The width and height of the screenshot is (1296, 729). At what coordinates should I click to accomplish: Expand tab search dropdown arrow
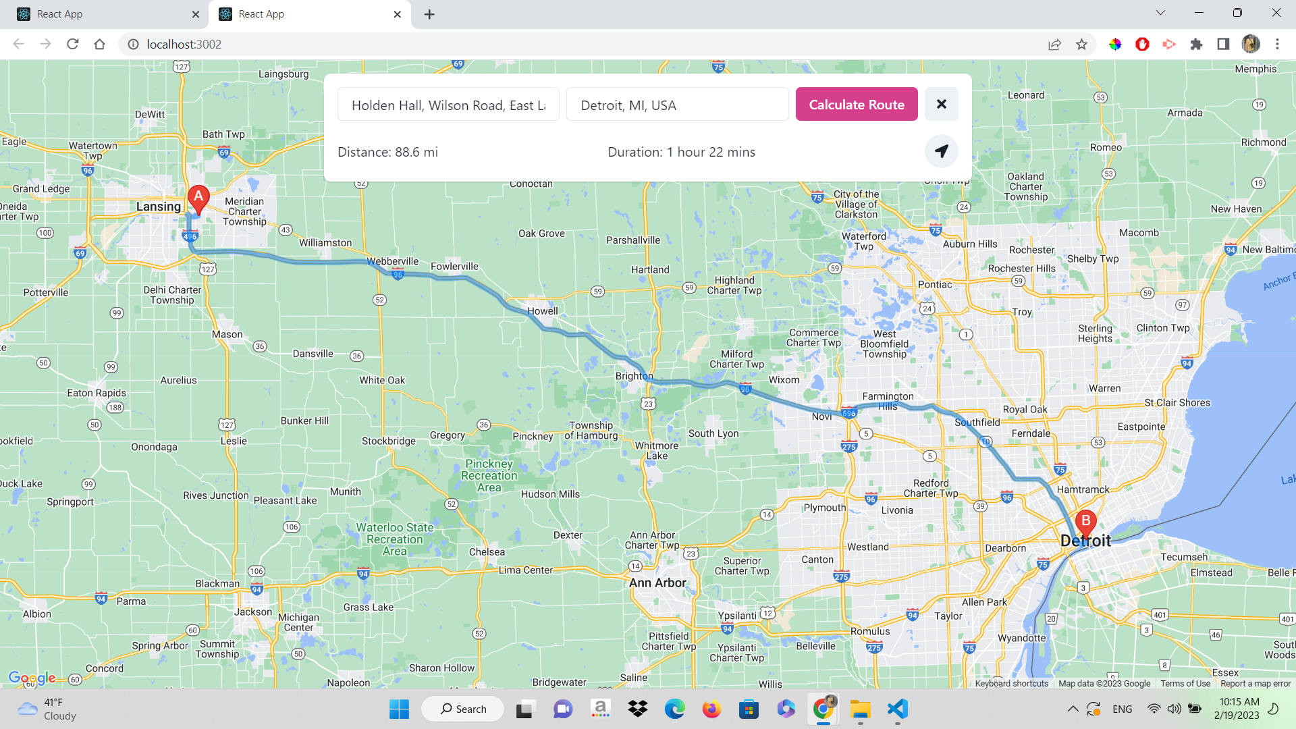point(1160,13)
